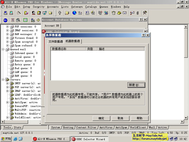Click the paperclip icon in the toolbar

[x=137, y=13]
